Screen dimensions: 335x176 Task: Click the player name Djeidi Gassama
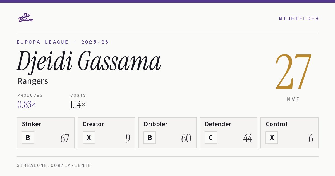89,61
